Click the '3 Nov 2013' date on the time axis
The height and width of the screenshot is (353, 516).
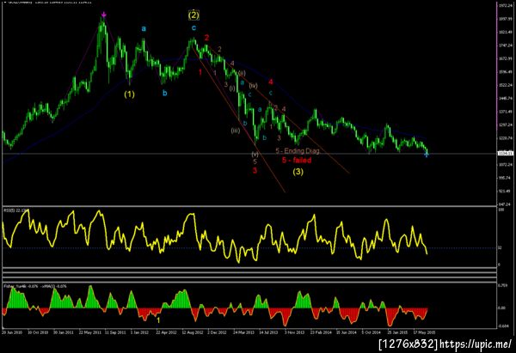[294, 332]
